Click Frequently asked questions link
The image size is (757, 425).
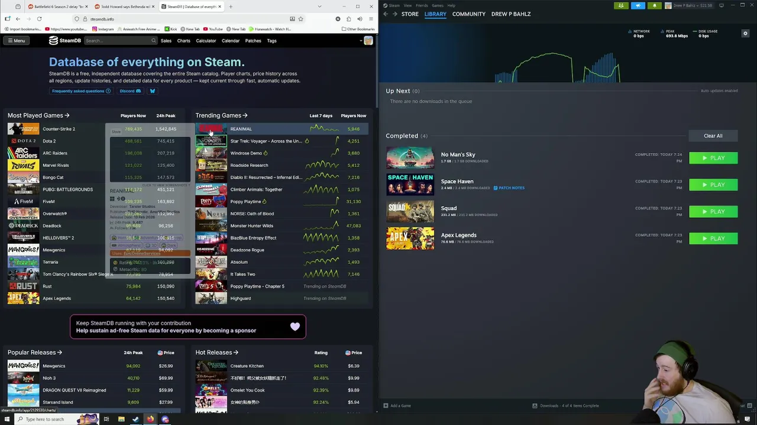[x=81, y=91]
